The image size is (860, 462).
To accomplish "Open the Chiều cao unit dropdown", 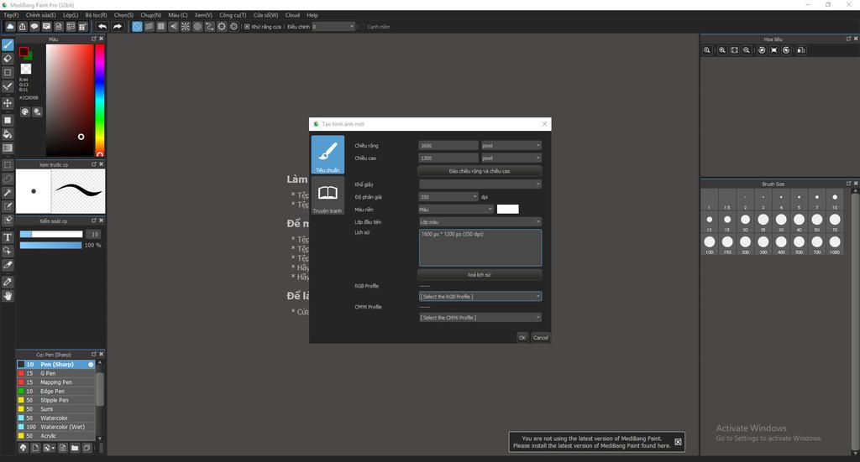I will point(511,158).
